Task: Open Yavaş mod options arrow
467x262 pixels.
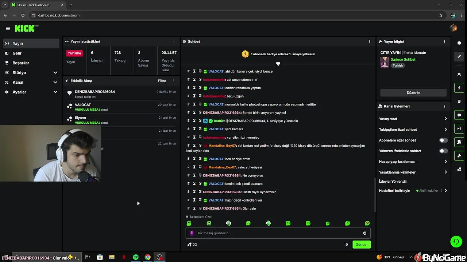Action: [445, 119]
